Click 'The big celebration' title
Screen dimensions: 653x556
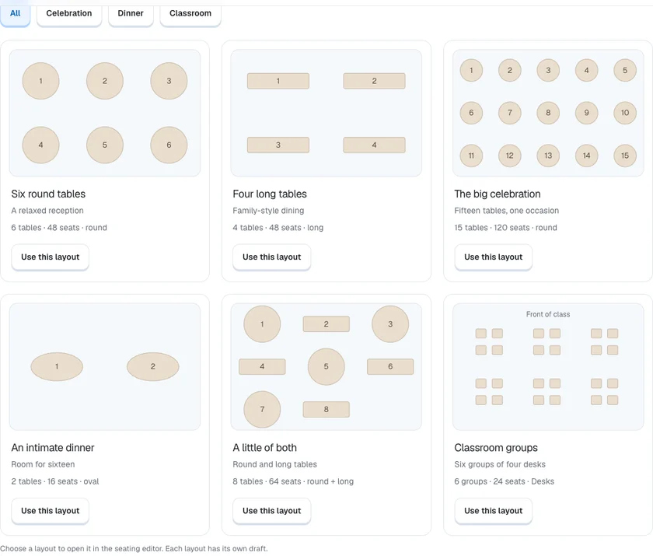(x=498, y=194)
